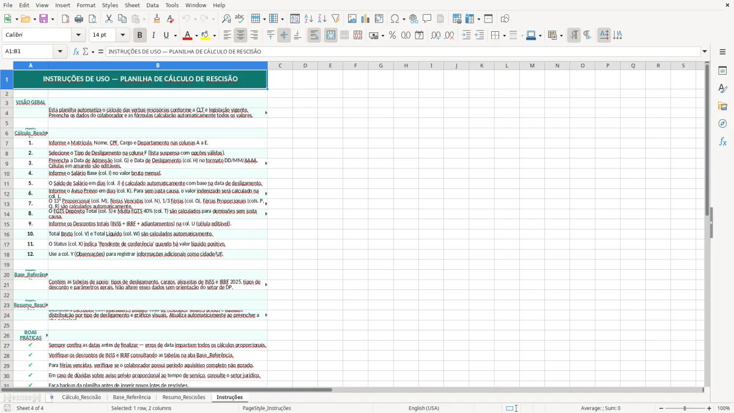Open the sidebar Gallery panel icon
734x413 pixels.
click(722, 106)
